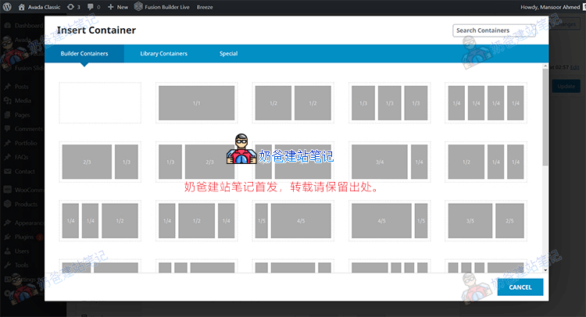
Task: Insert the three-column 1/3 layout
Action: click(390, 102)
